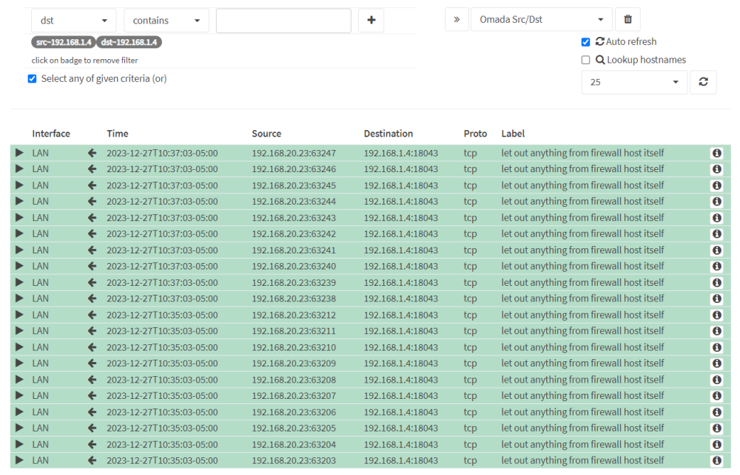Image resolution: width=740 pixels, height=475 pixels.
Task: Remove the dst~192.168.1.4 filter badge
Action: [129, 42]
